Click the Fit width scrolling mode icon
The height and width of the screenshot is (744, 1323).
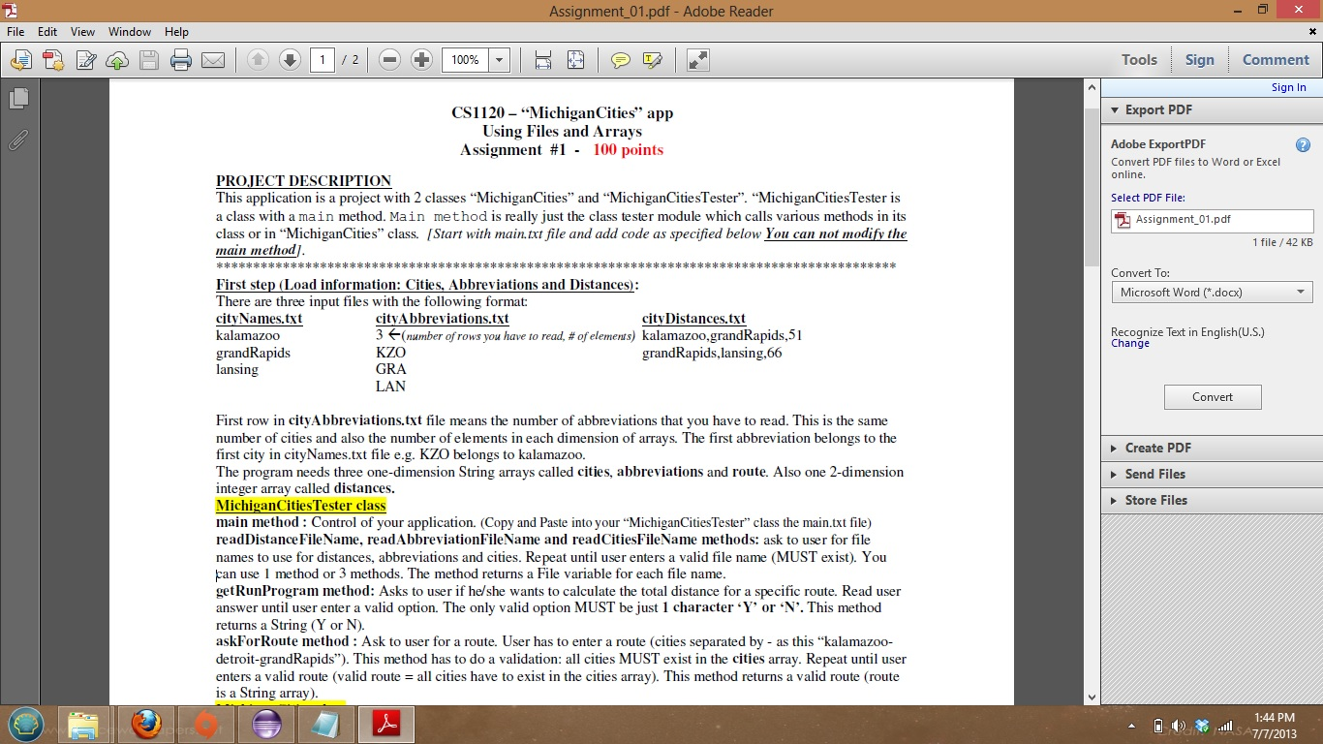point(543,60)
